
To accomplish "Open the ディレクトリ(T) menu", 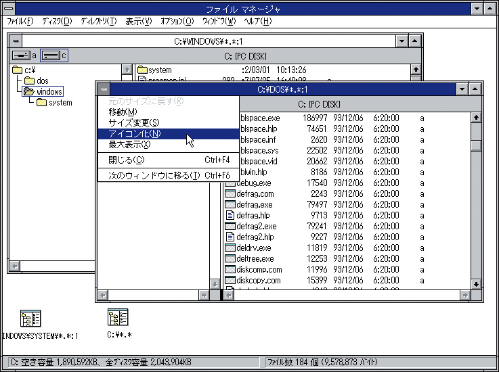I will 99,21.
